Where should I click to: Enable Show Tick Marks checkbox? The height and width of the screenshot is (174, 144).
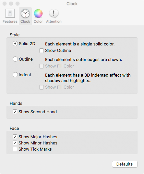pyautogui.click(x=15, y=149)
